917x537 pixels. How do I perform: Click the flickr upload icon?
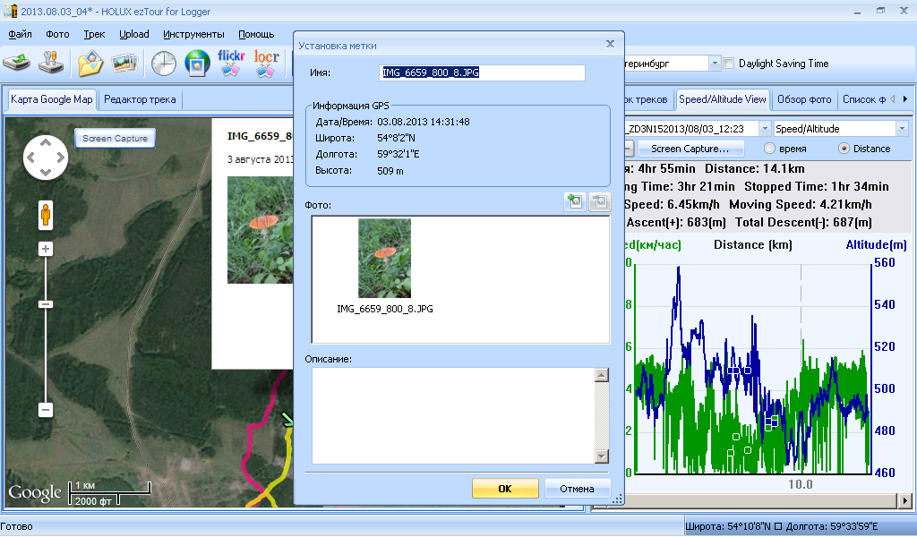(231, 64)
